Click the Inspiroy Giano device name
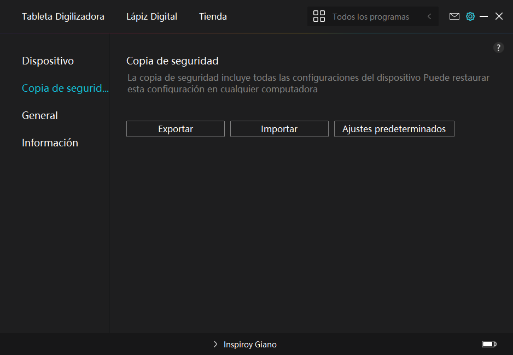 (250, 345)
